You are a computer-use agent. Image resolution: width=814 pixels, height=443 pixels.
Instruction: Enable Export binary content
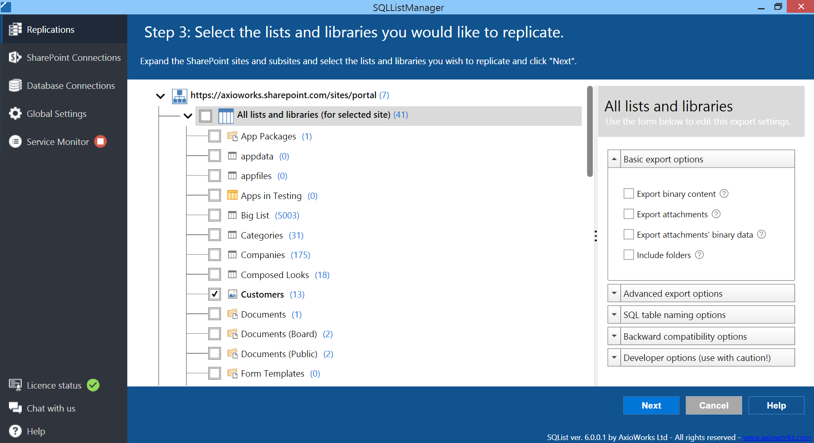[628, 193]
